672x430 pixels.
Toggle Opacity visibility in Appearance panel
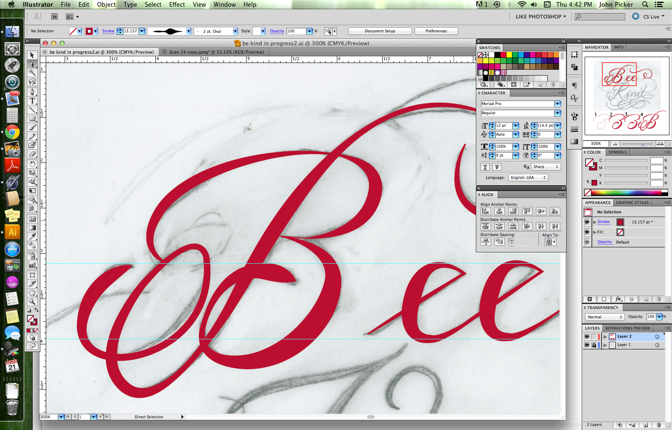coord(587,242)
